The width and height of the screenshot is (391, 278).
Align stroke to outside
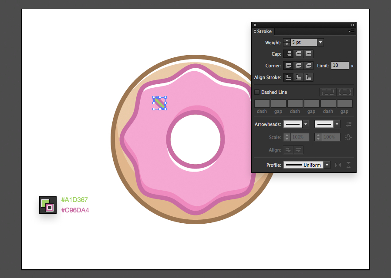(308, 77)
